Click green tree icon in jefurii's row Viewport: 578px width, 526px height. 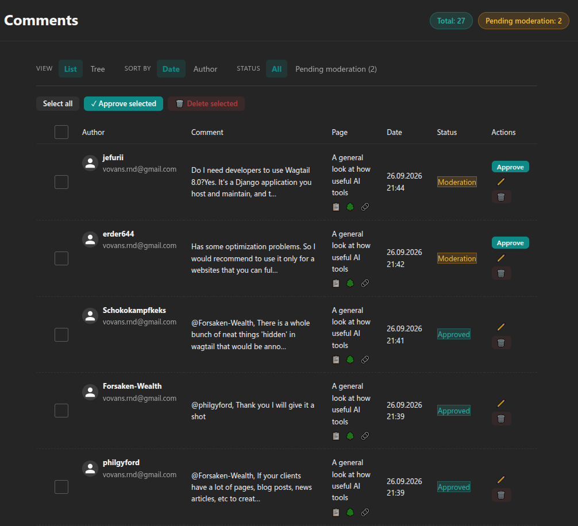pos(350,207)
